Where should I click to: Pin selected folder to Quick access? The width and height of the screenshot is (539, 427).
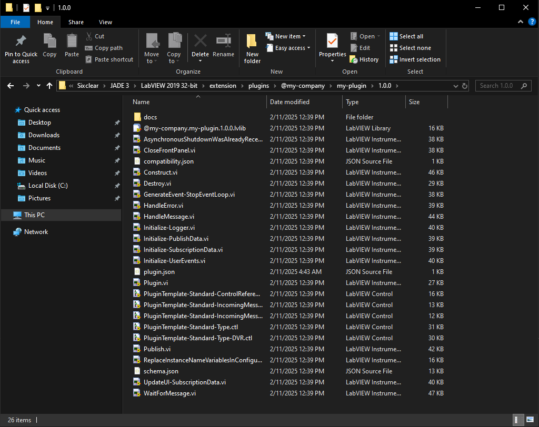(21, 47)
